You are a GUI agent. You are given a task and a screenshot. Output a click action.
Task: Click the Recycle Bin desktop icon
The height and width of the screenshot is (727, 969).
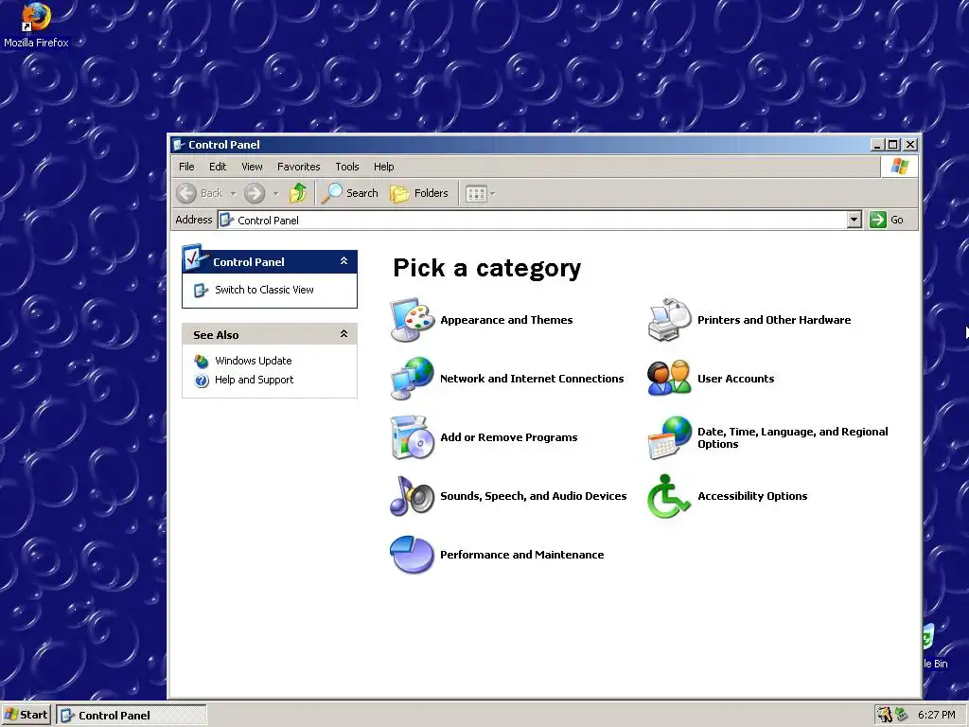pyautogui.click(x=934, y=646)
